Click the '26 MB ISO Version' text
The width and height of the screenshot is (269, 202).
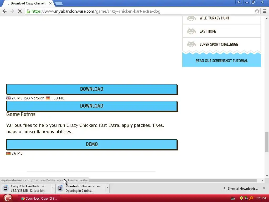(x=28, y=98)
